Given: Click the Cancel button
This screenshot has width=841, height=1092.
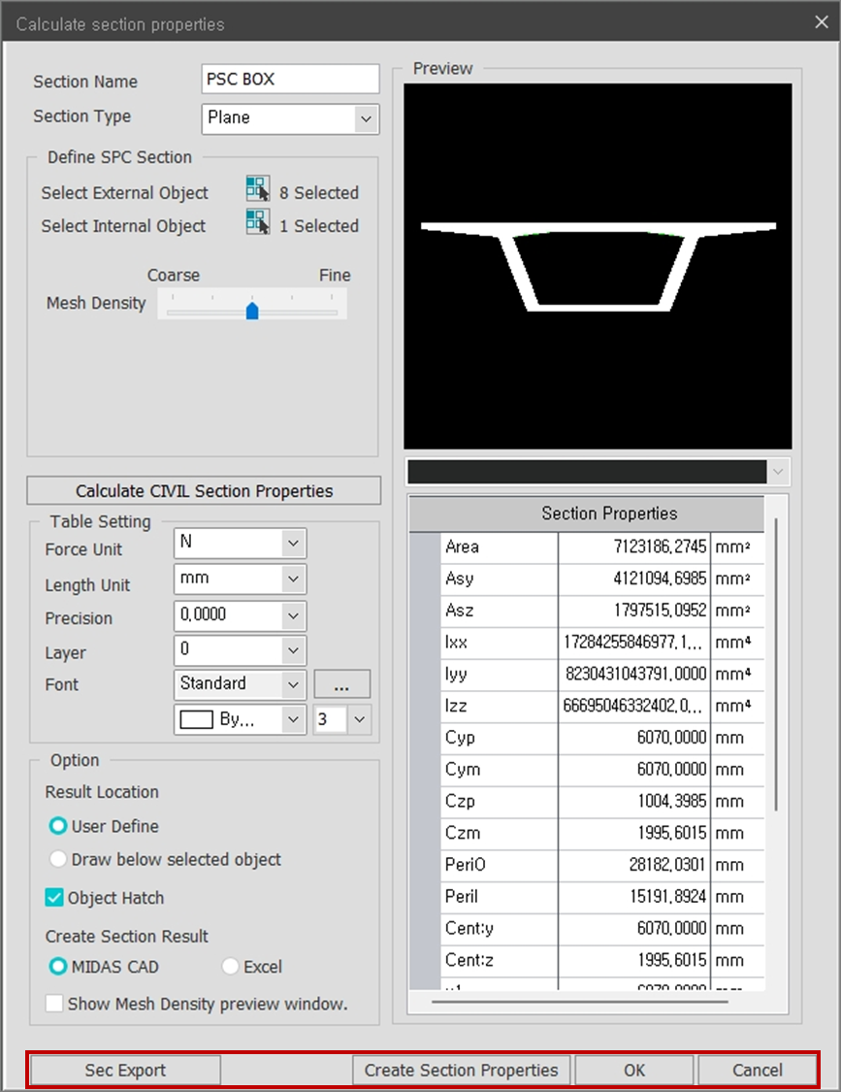Looking at the screenshot, I should coord(758,1070).
